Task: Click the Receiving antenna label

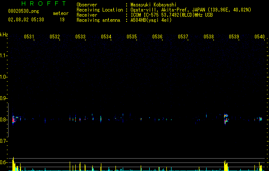Action: [x=98, y=20]
